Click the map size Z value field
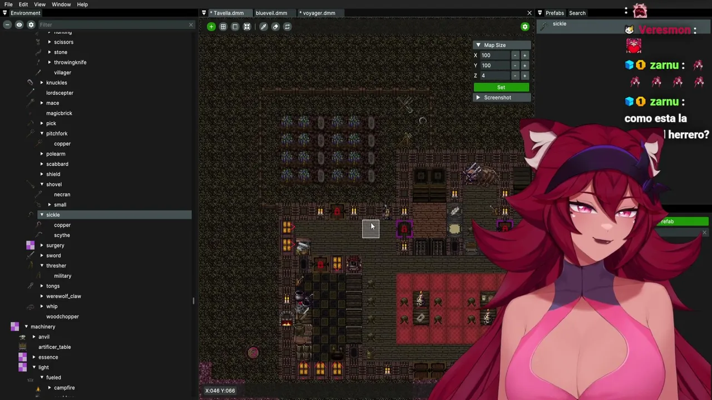Screen dimensions: 712x400 [x=495, y=76]
